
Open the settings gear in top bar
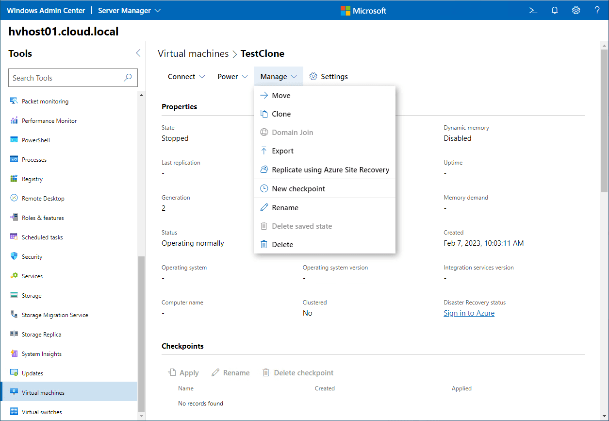[576, 10]
